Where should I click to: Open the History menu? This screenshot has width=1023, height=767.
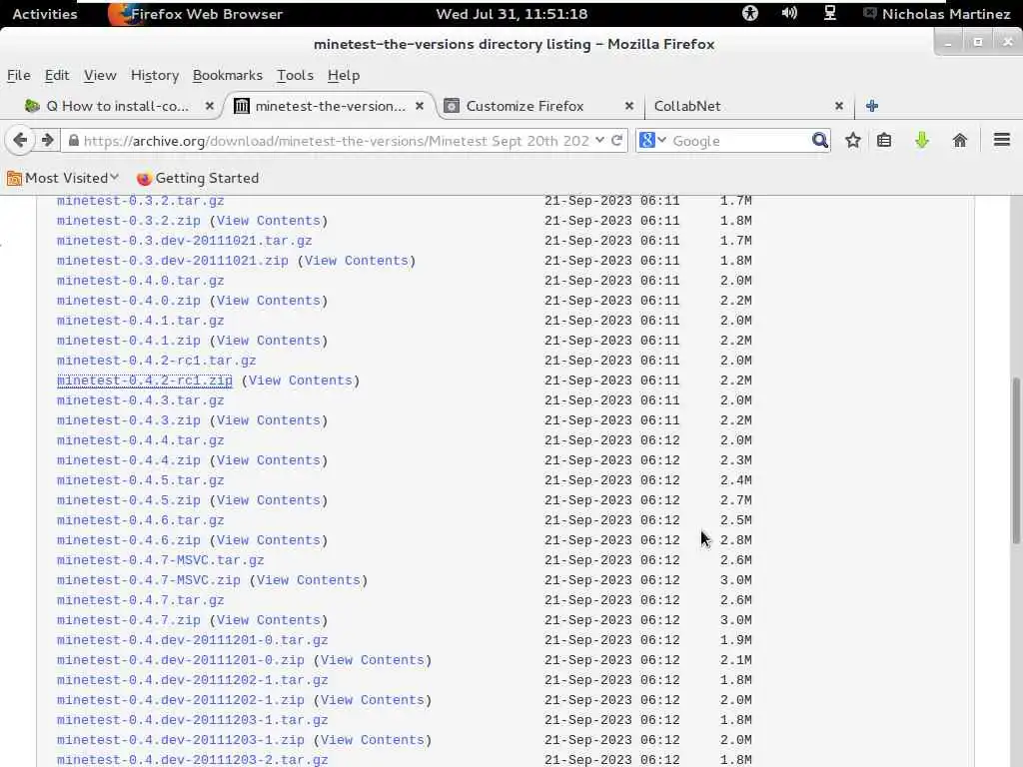point(155,75)
